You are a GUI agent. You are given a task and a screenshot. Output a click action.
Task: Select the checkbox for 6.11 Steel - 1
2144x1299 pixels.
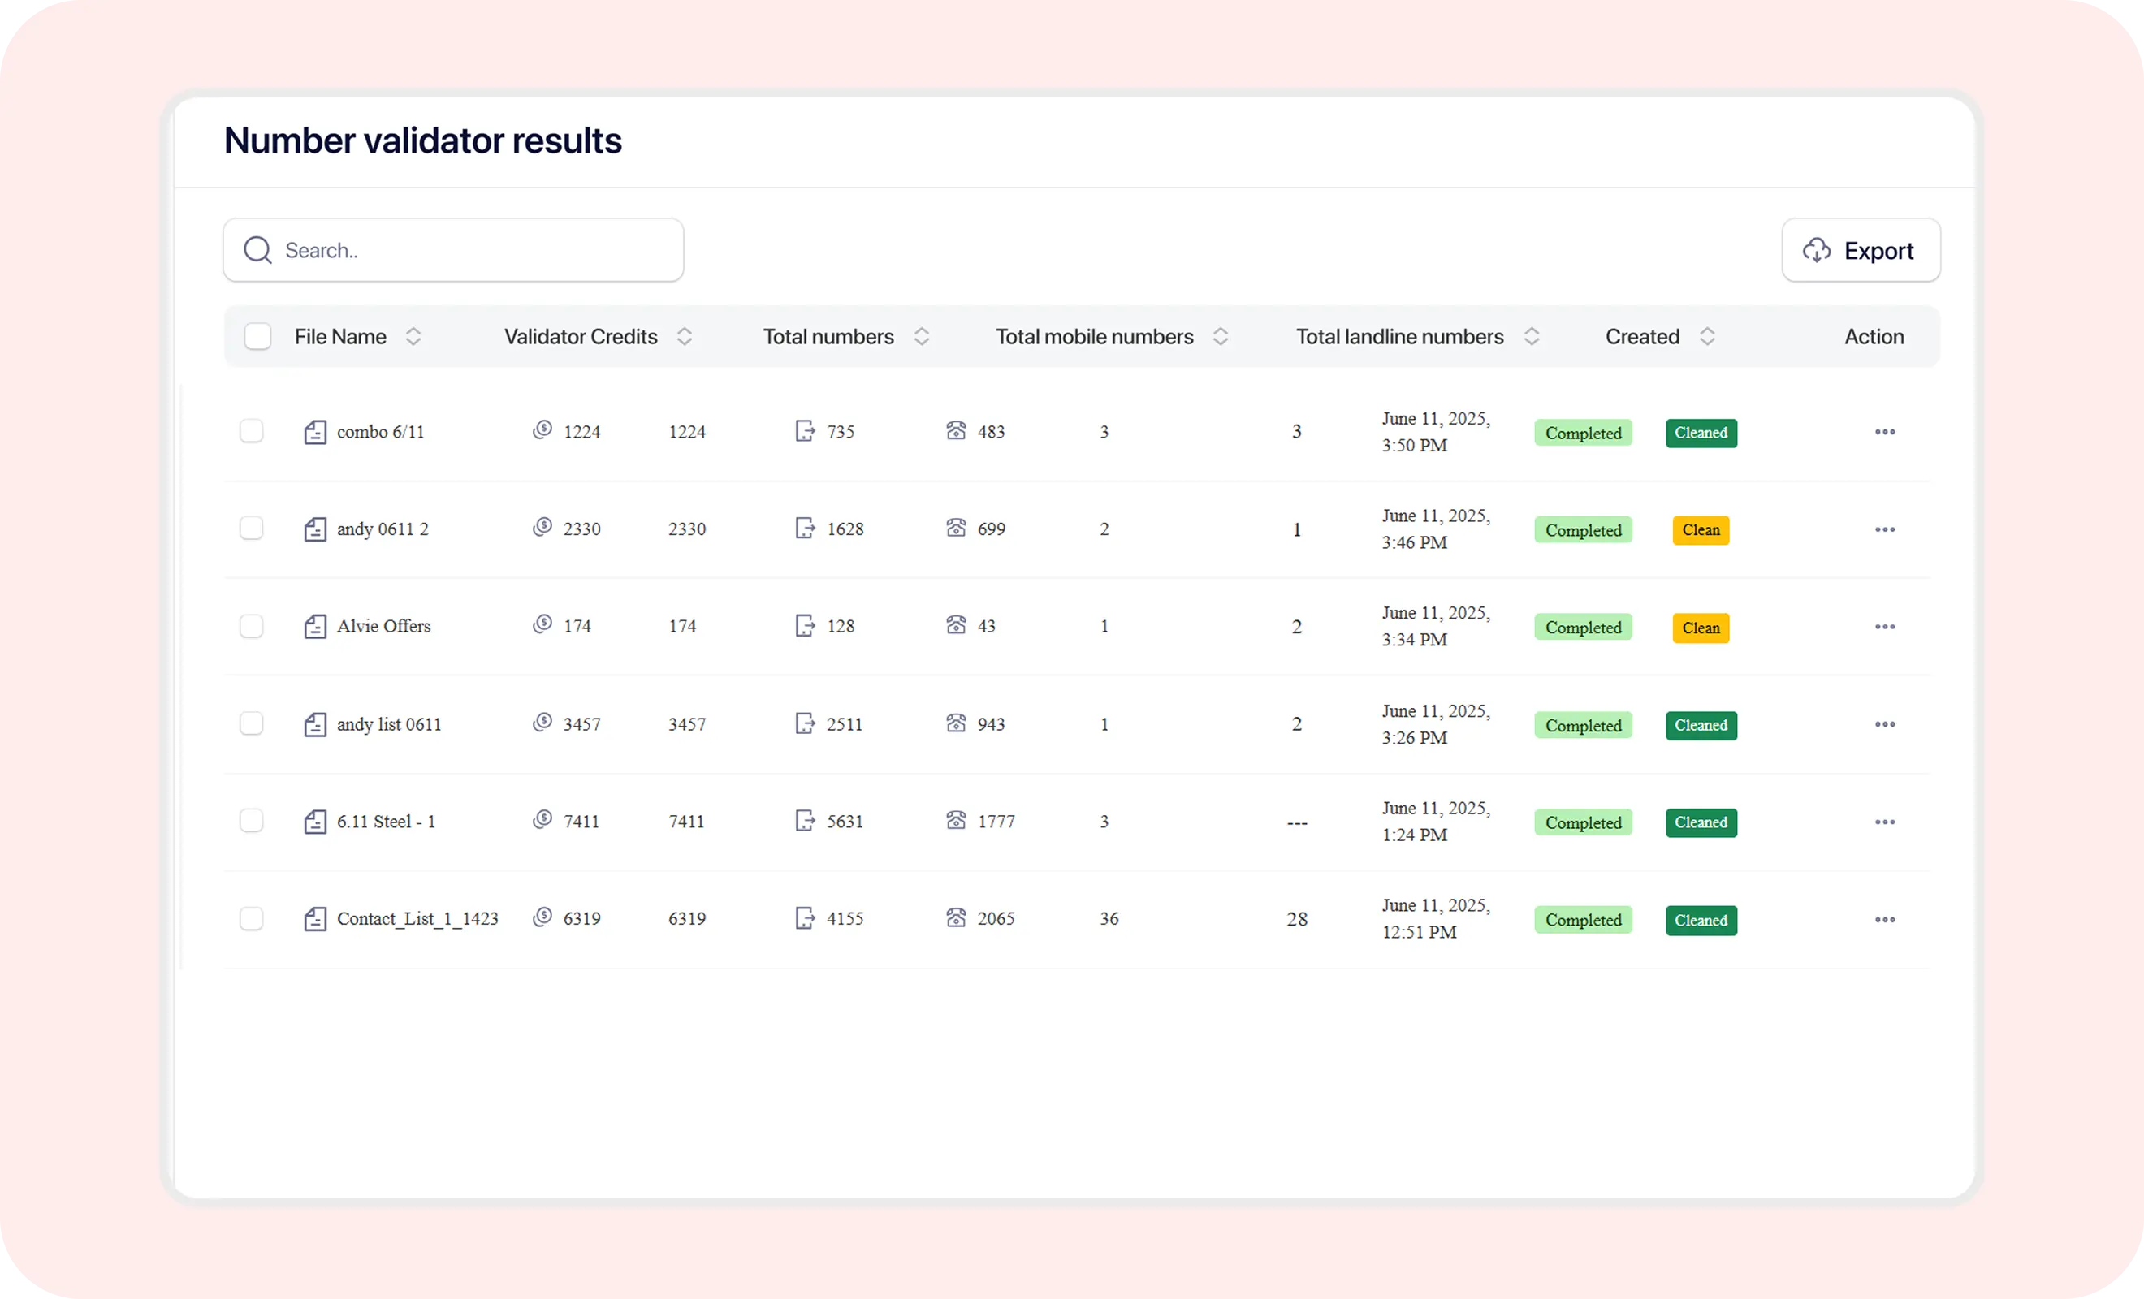pos(252,822)
